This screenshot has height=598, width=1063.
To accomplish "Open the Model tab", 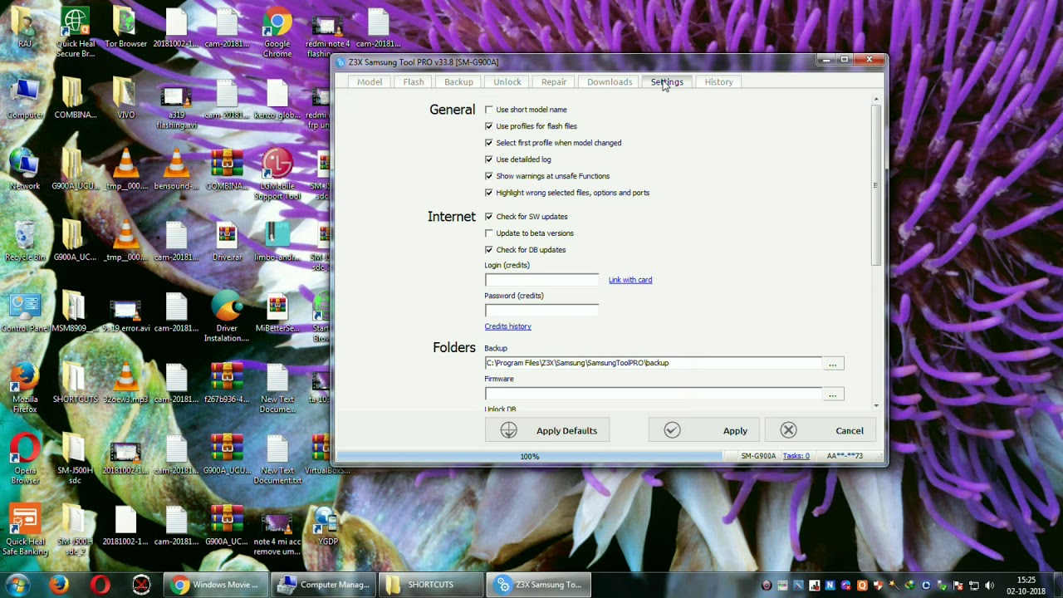I will 370,81.
